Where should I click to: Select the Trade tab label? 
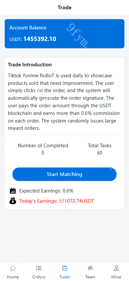point(64,277)
